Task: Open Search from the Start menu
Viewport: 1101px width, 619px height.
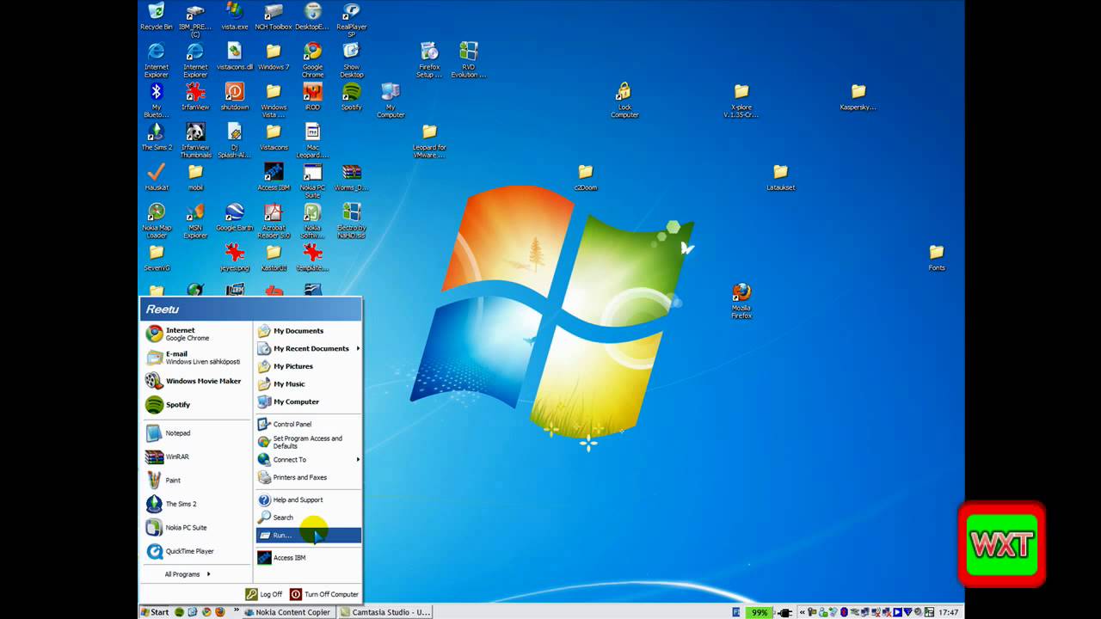Action: coord(308,518)
